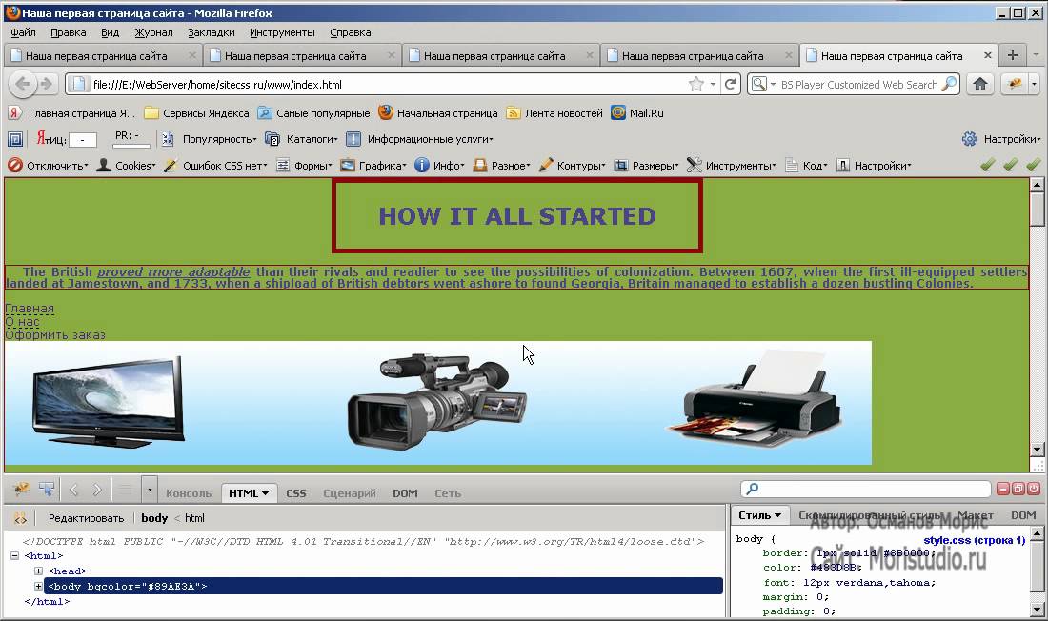Open the Ошибок CSS нет dropdown

[216, 165]
